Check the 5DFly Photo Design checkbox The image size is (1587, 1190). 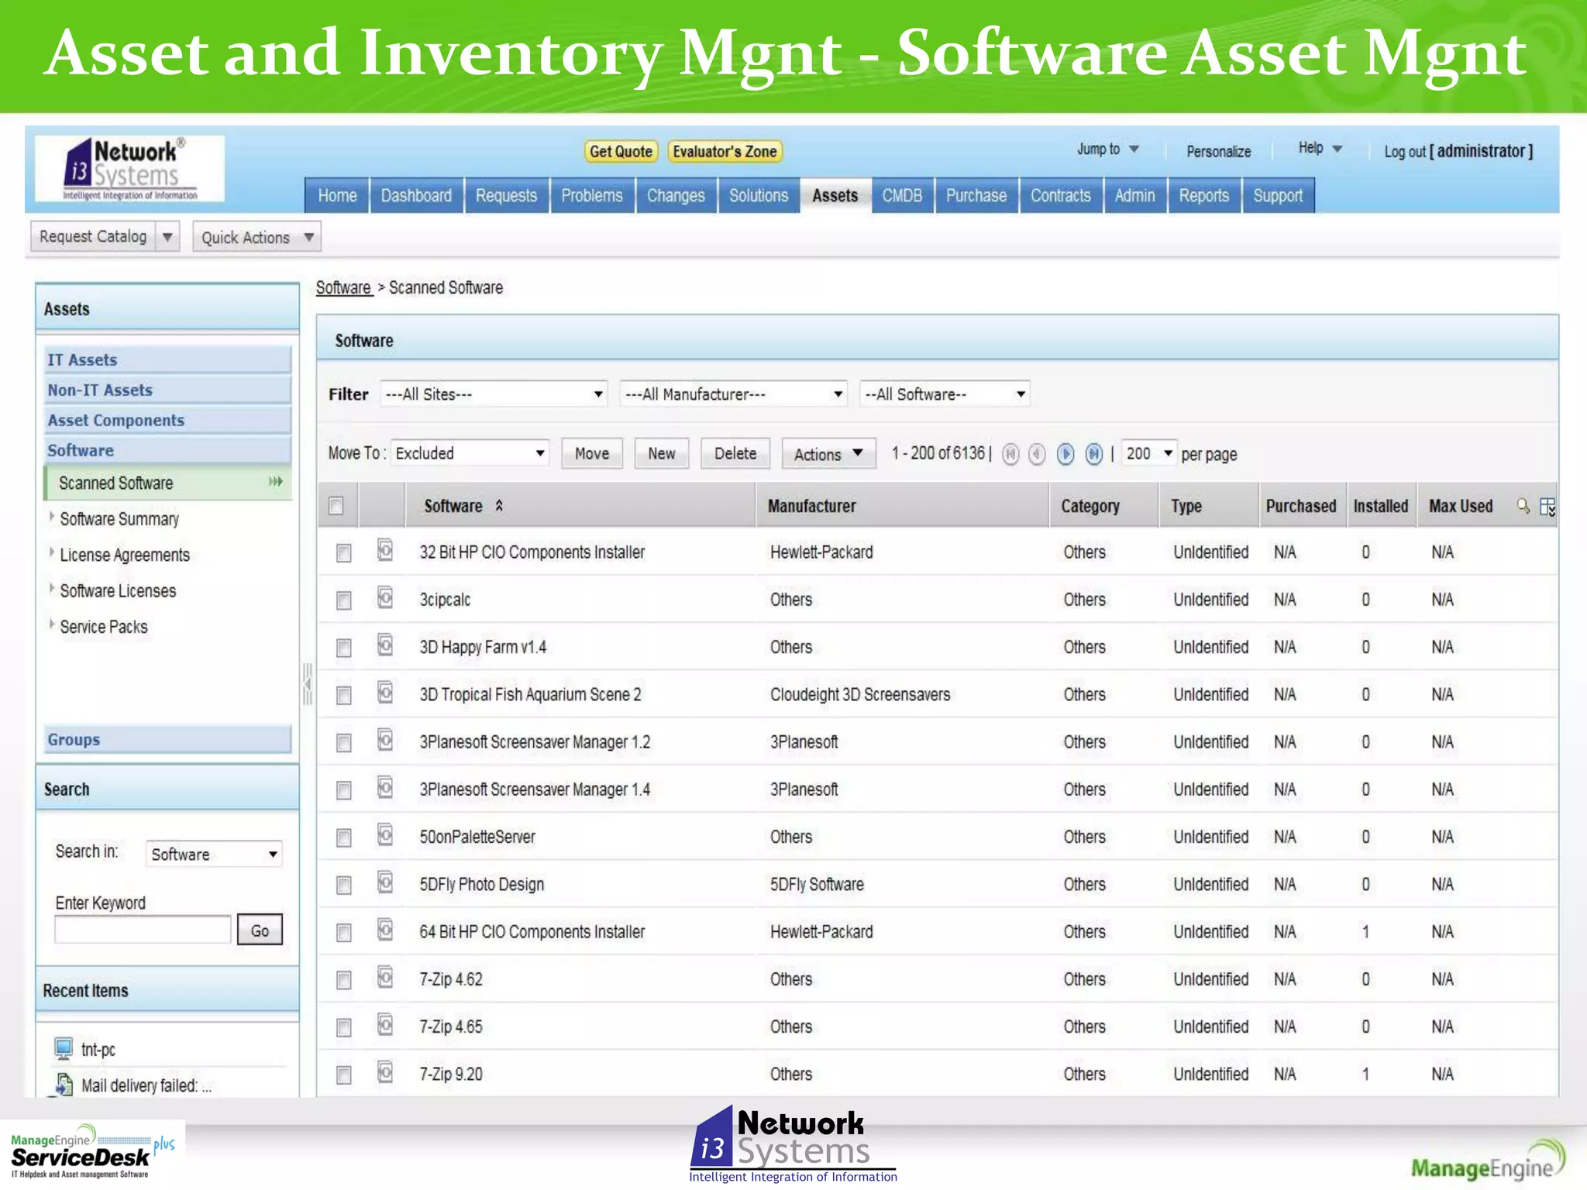(343, 885)
